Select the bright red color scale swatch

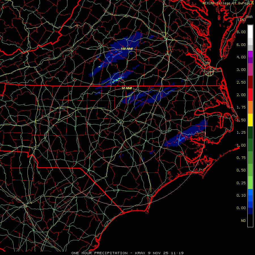pyautogui.click(x=250, y=95)
